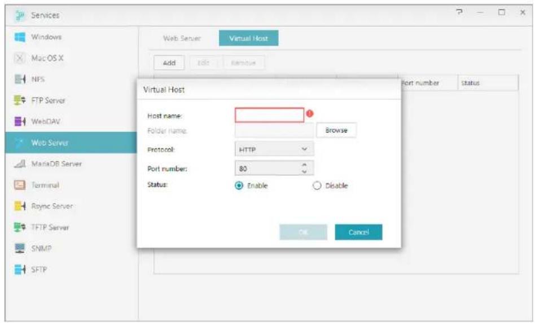This screenshot has height=323, width=535.
Task: Click the Services app icon in title bar
Action: coord(20,15)
